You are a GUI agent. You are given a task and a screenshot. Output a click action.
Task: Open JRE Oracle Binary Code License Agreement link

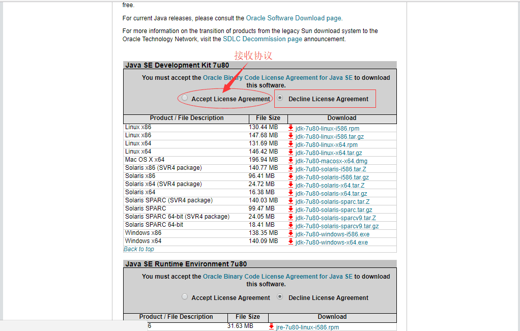(x=278, y=276)
